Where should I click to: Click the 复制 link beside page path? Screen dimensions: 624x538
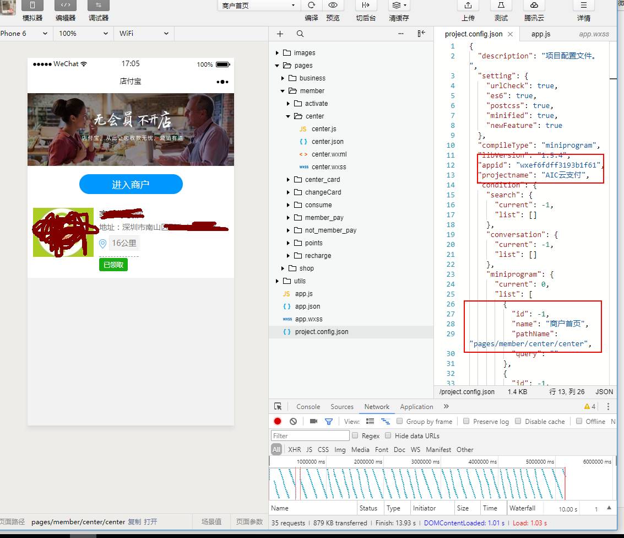(134, 521)
